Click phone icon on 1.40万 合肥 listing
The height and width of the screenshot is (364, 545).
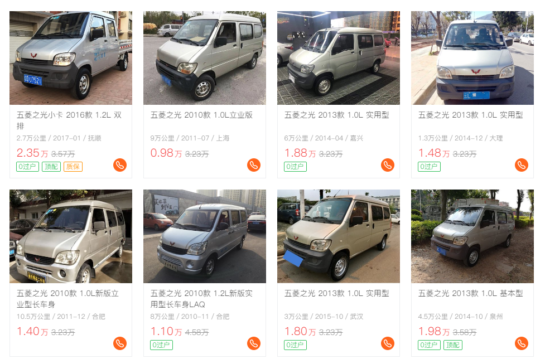point(120,343)
